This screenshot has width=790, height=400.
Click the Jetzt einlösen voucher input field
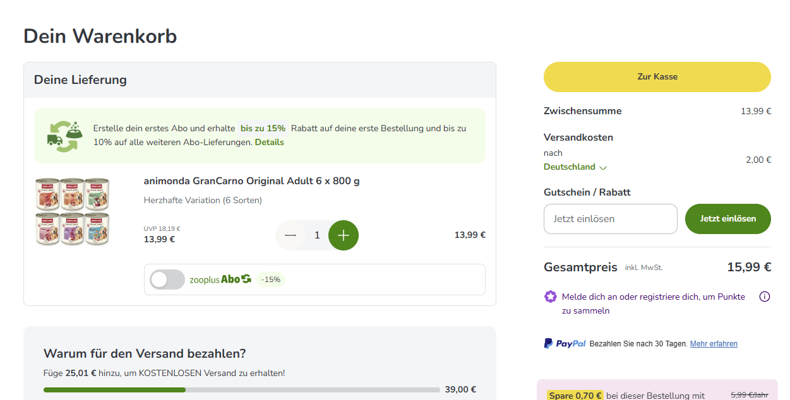[611, 219]
